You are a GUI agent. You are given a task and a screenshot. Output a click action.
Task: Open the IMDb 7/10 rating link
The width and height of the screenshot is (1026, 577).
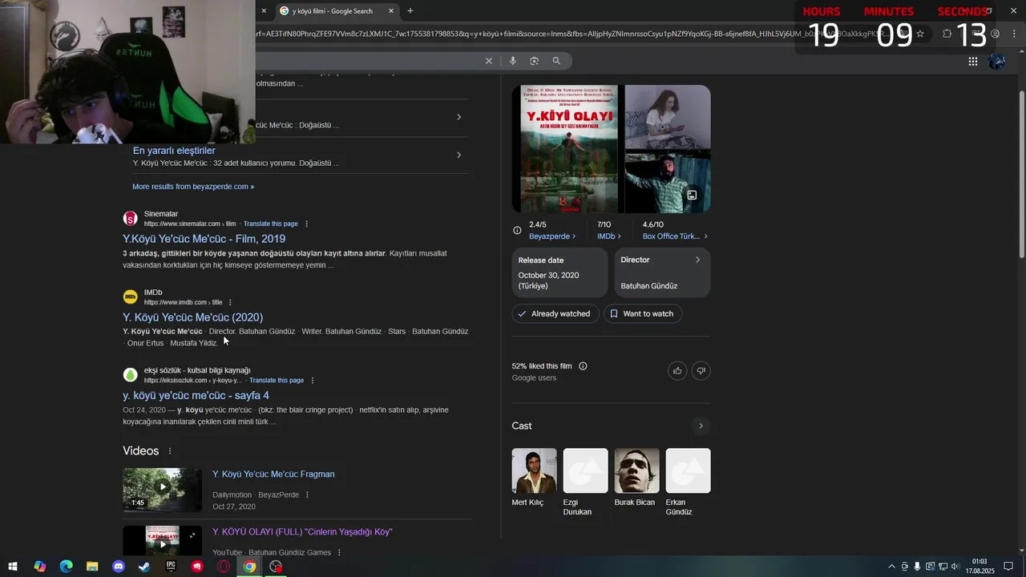click(609, 236)
